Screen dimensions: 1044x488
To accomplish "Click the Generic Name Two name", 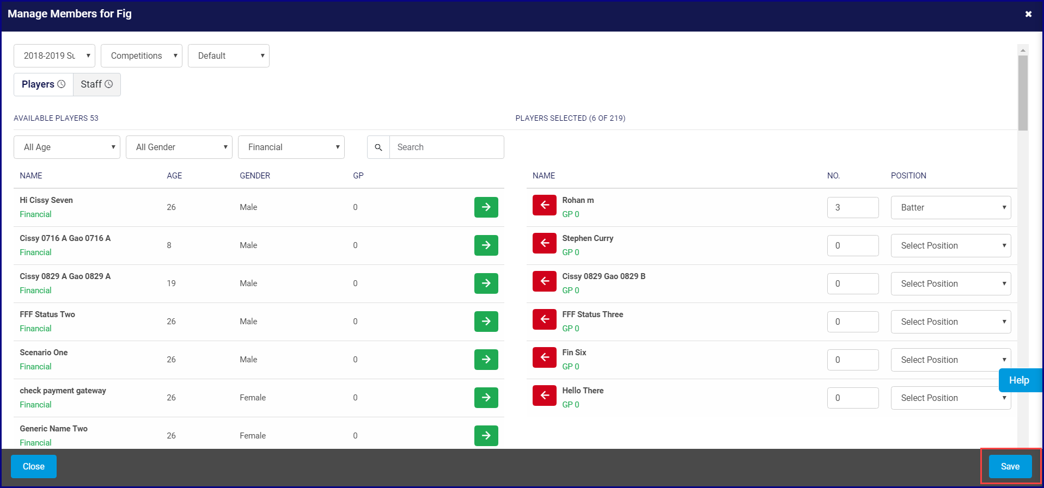I will pyautogui.click(x=53, y=429).
